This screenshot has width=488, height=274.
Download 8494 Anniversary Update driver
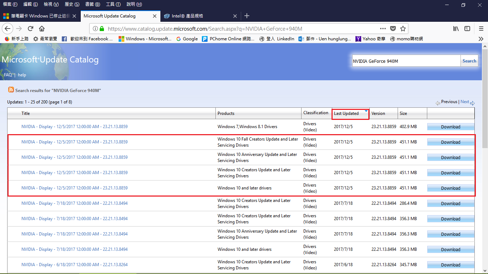coord(450,234)
